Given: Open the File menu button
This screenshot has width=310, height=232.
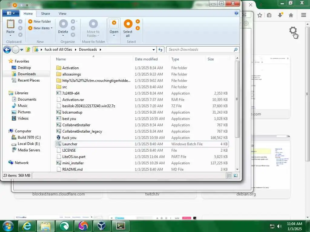Looking at the screenshot, I should click(x=11, y=13).
